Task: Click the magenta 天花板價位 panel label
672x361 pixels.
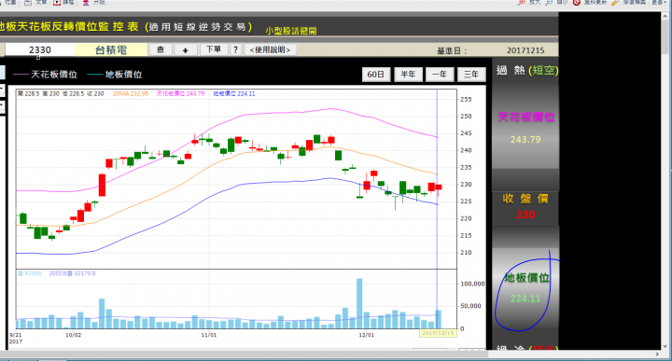Action: [526, 117]
